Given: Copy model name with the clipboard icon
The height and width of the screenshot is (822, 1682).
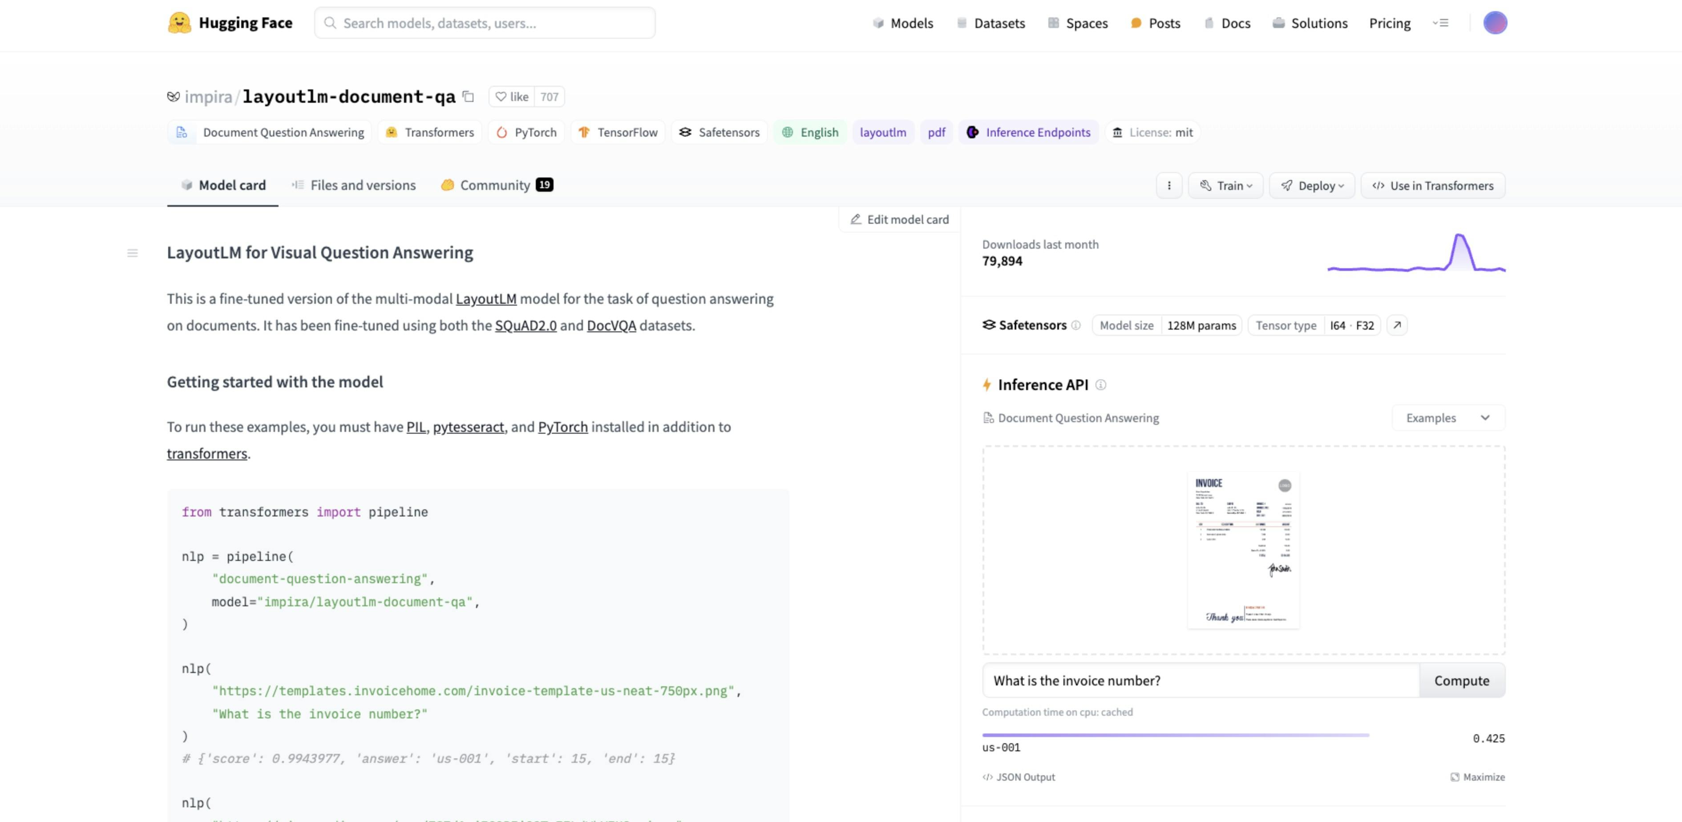Looking at the screenshot, I should pos(468,97).
